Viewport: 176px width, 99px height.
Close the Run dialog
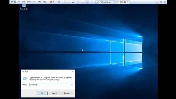73,71
